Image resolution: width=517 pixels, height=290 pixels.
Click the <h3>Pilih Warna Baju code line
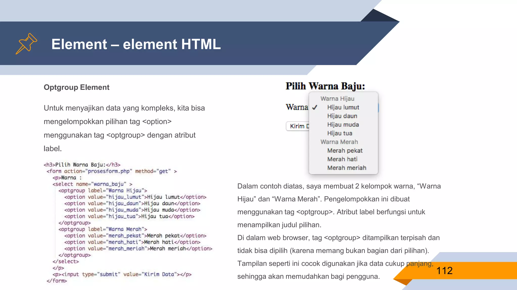(x=82, y=165)
